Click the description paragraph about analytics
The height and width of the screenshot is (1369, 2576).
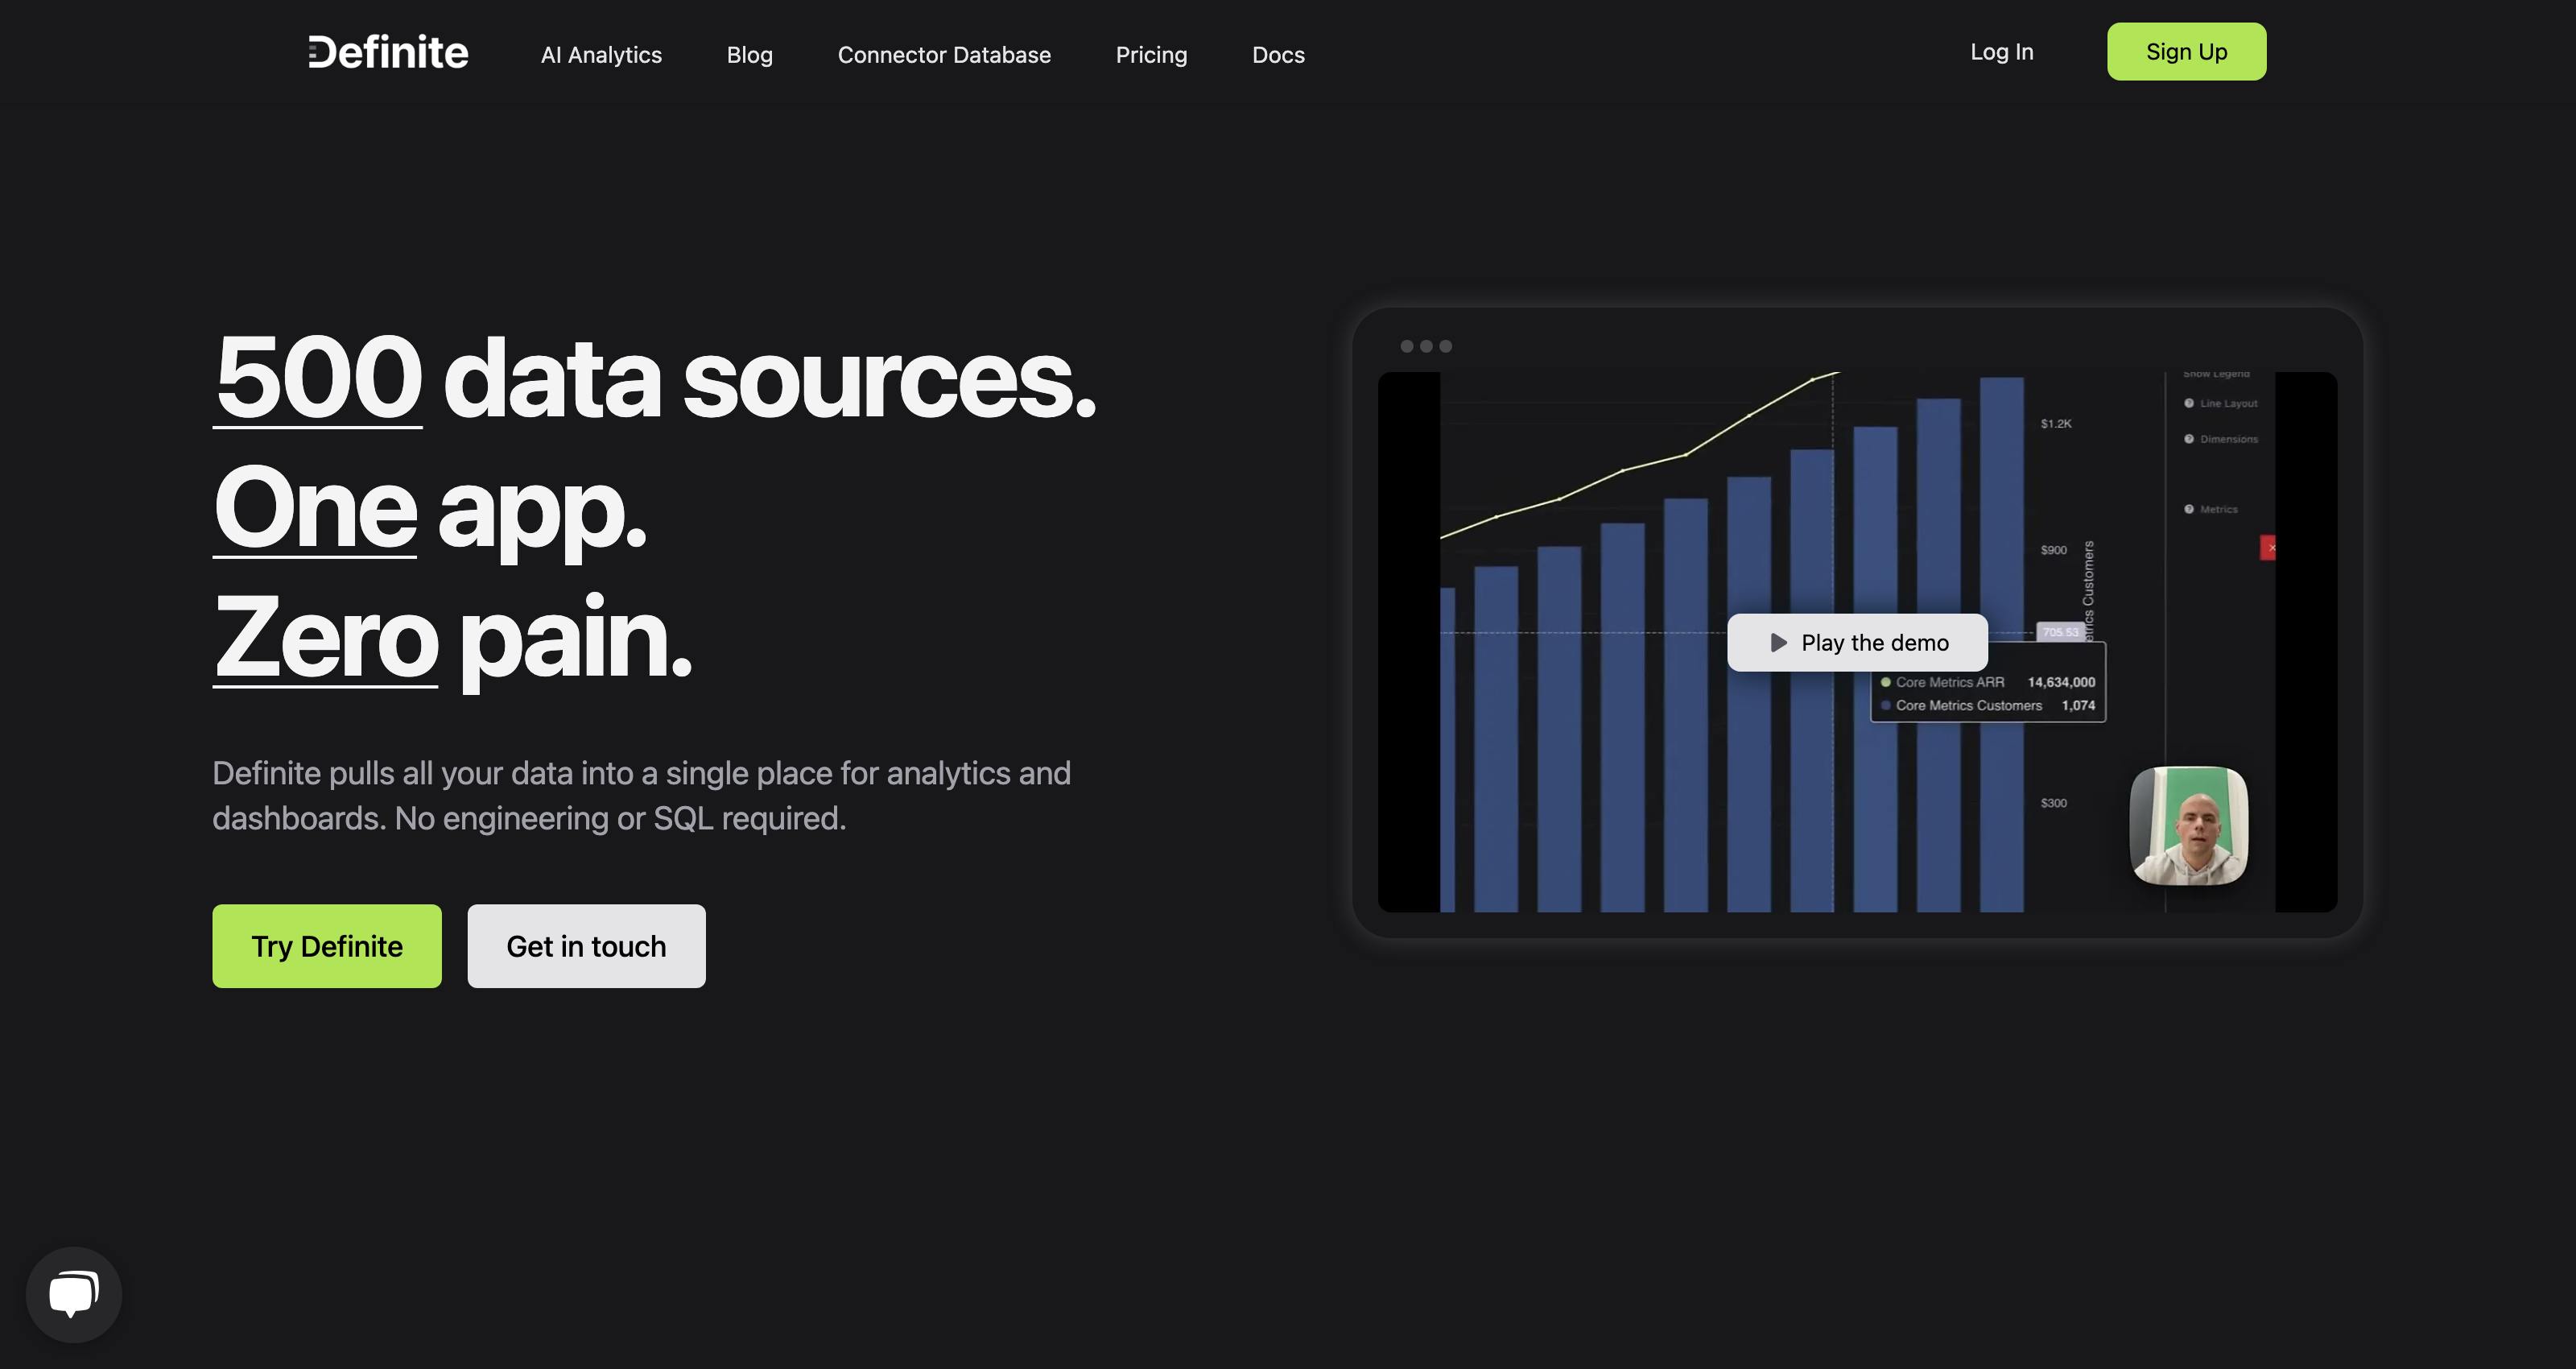click(641, 796)
